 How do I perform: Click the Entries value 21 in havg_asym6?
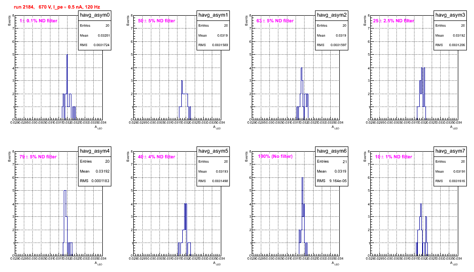tap(345, 162)
